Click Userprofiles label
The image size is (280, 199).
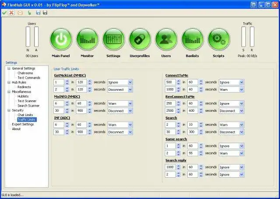pos(140,56)
